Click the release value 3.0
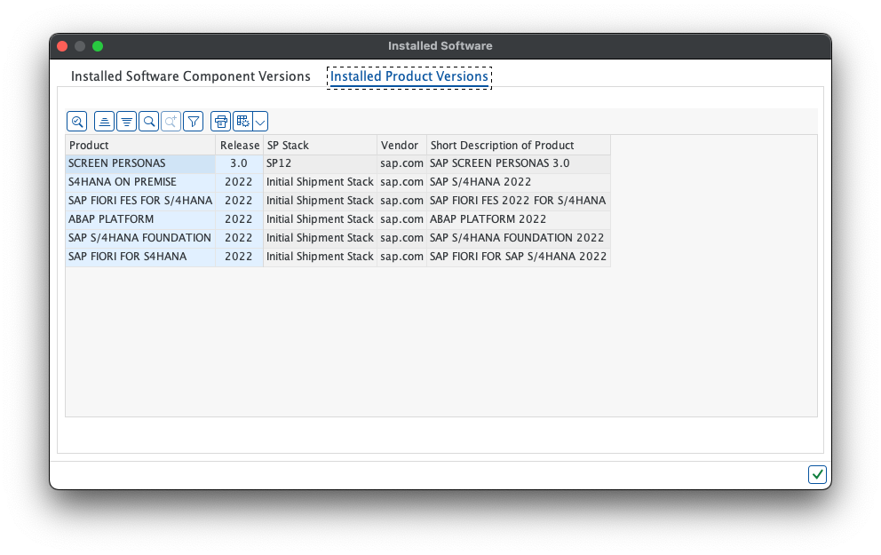 [x=240, y=163]
